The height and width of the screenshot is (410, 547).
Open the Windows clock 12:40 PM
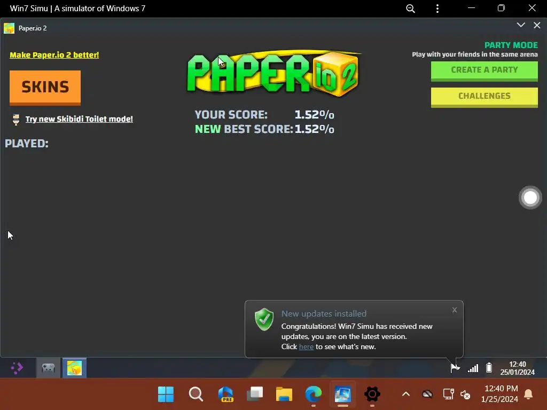[x=499, y=394]
